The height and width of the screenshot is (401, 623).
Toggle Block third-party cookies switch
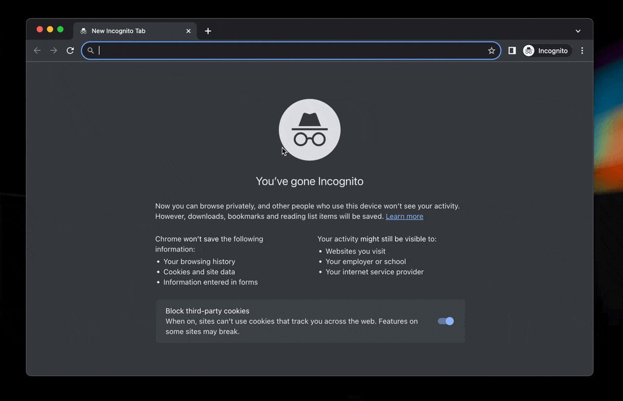point(446,321)
